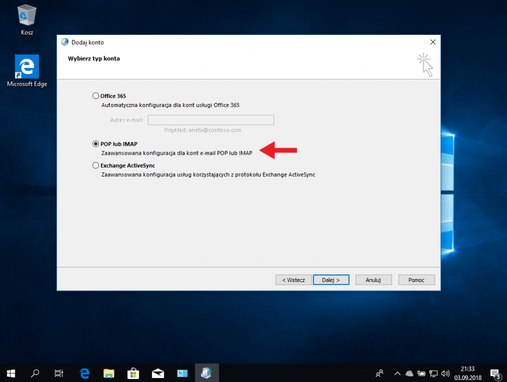Open the clock showing 21:33

pos(467,373)
